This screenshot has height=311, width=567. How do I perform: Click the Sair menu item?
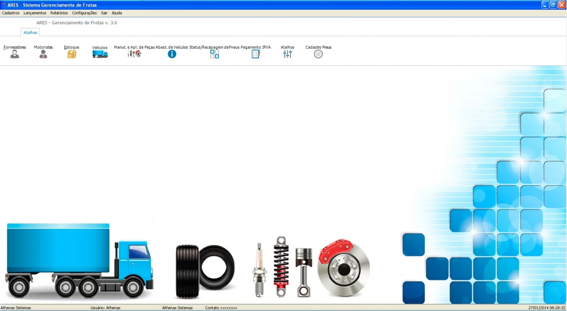tap(104, 13)
